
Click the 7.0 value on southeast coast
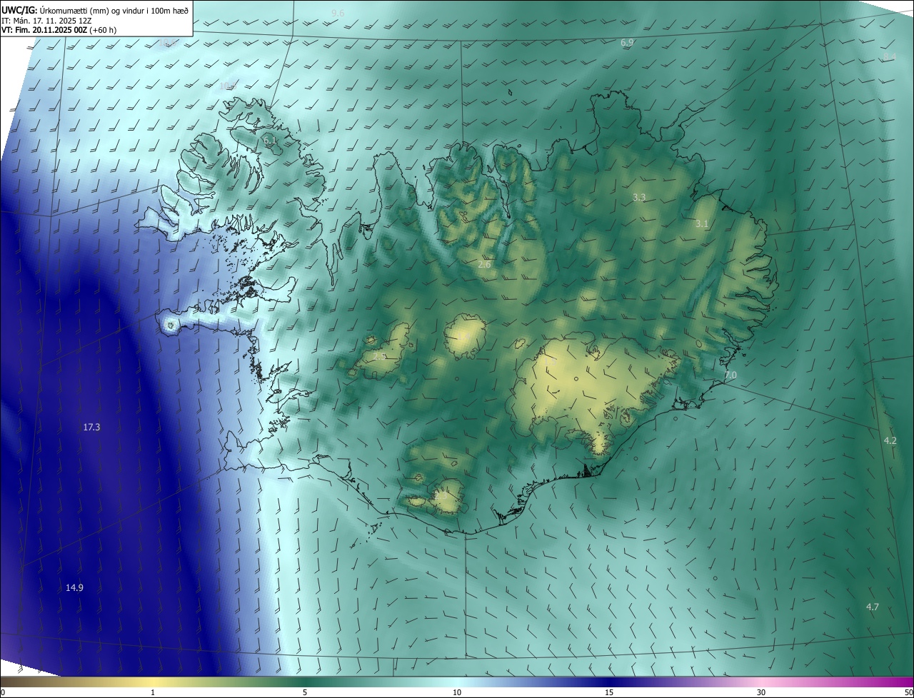pyautogui.click(x=730, y=375)
